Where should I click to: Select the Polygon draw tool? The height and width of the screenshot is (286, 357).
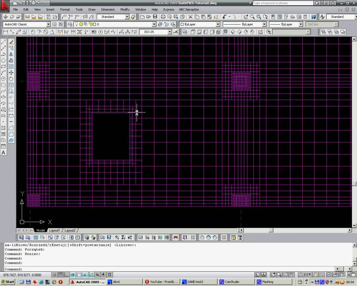coord(4,60)
